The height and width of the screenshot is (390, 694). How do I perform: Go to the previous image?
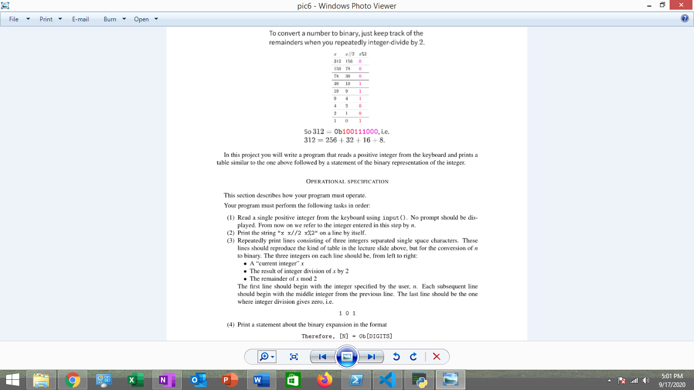322,356
